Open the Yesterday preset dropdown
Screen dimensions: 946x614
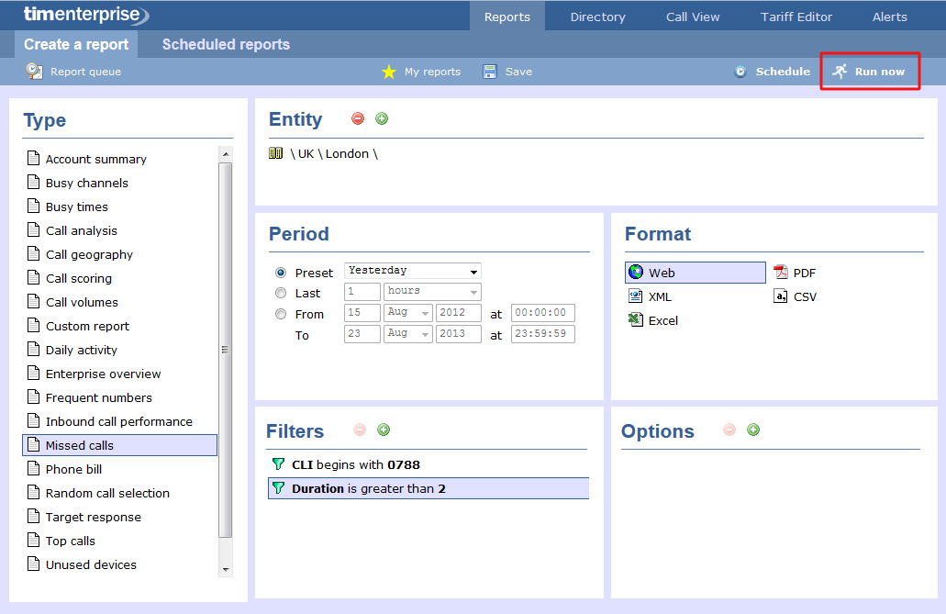(x=412, y=271)
